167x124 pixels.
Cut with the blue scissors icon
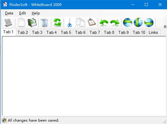pos(70,22)
